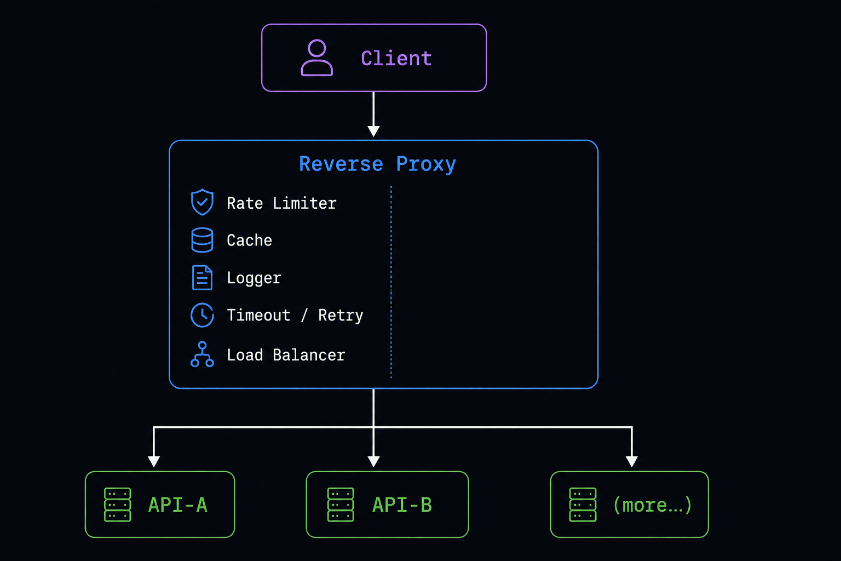841x561 pixels.
Task: Click the Reverse Proxy title
Action: tap(377, 164)
